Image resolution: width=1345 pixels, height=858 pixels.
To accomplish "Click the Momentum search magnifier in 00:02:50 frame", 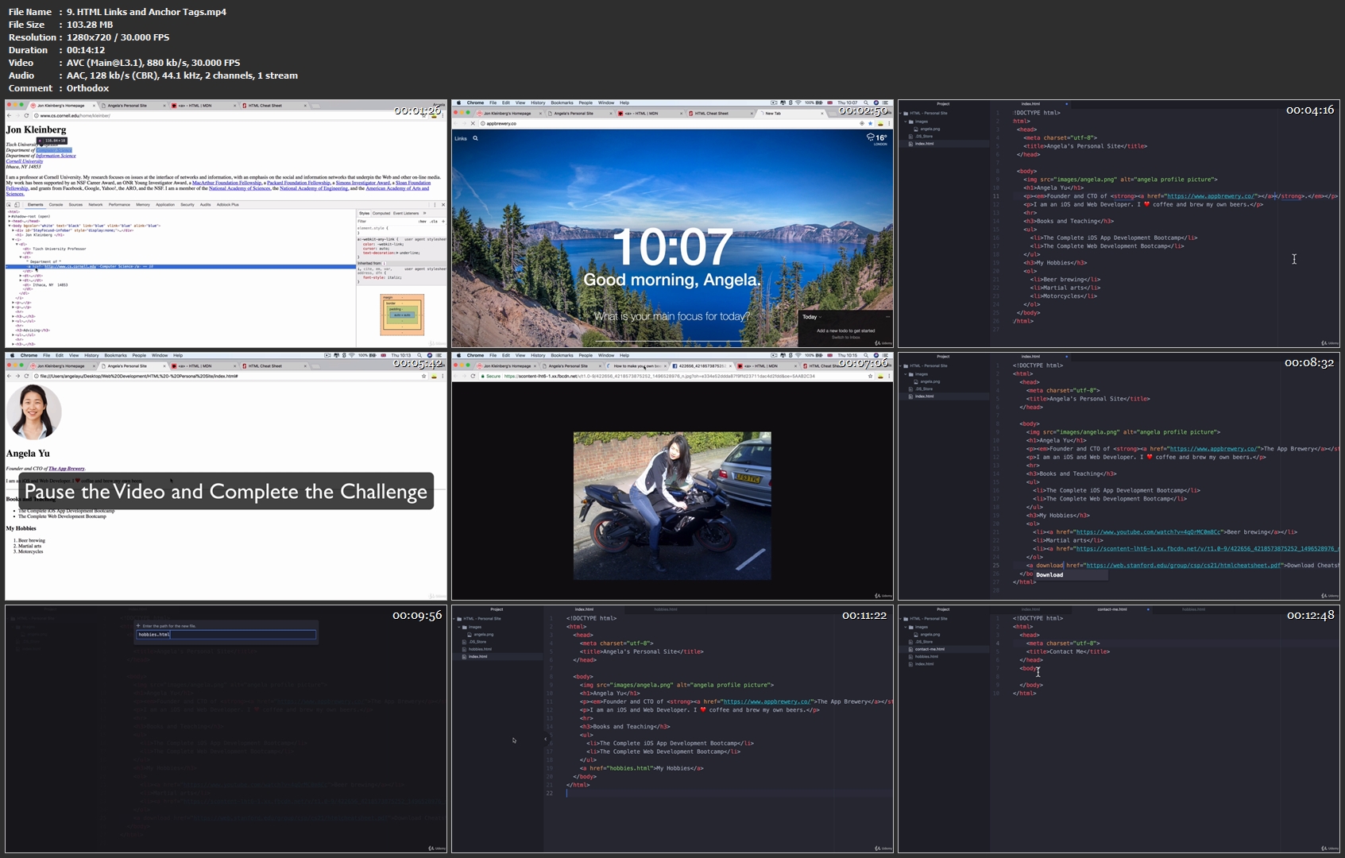I will tap(476, 138).
